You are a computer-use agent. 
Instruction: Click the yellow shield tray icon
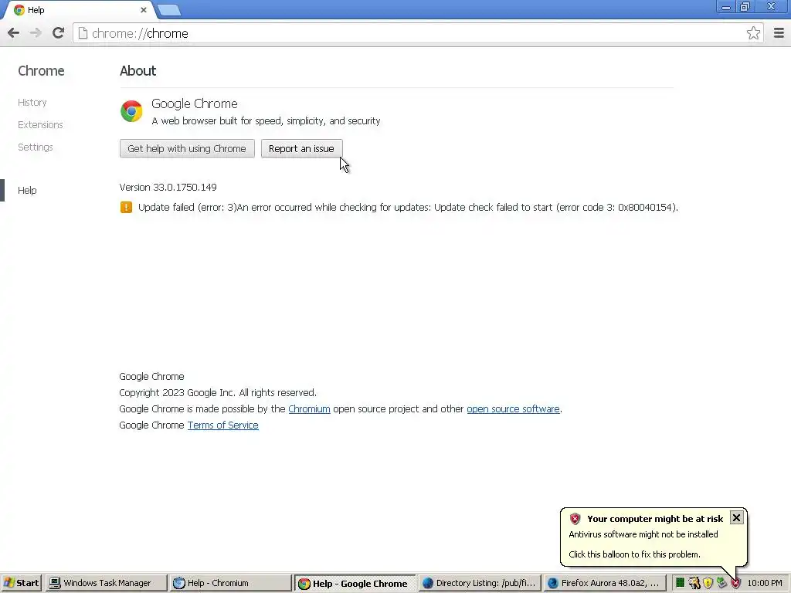coord(708,583)
